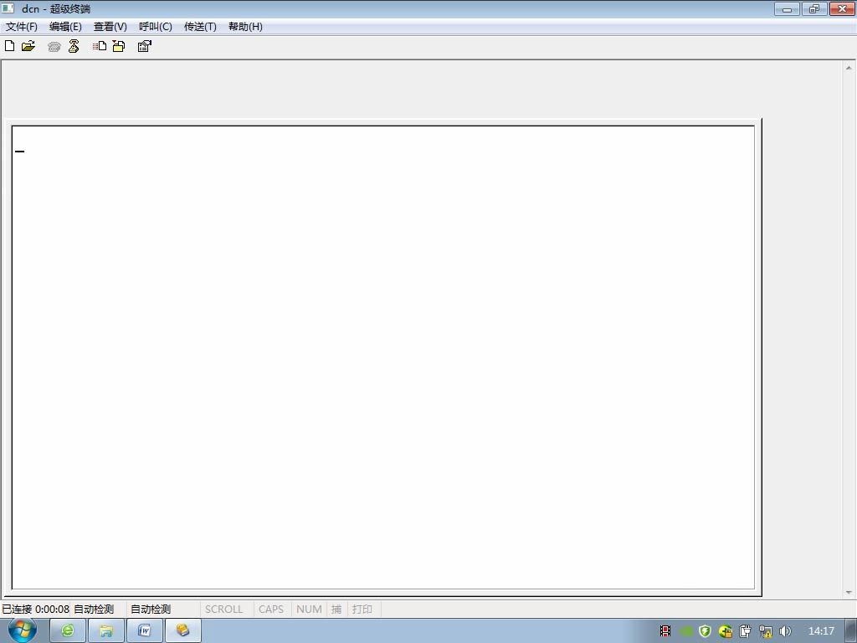Click the send file toolbar icon

pyautogui.click(x=99, y=46)
